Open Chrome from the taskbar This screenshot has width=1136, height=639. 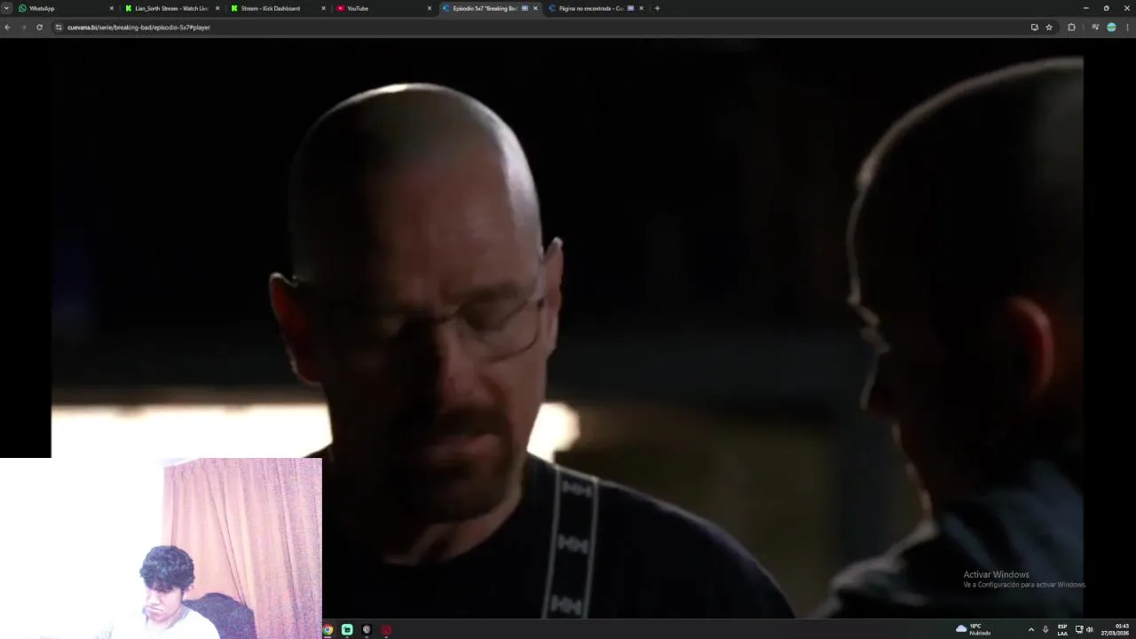[x=327, y=630]
